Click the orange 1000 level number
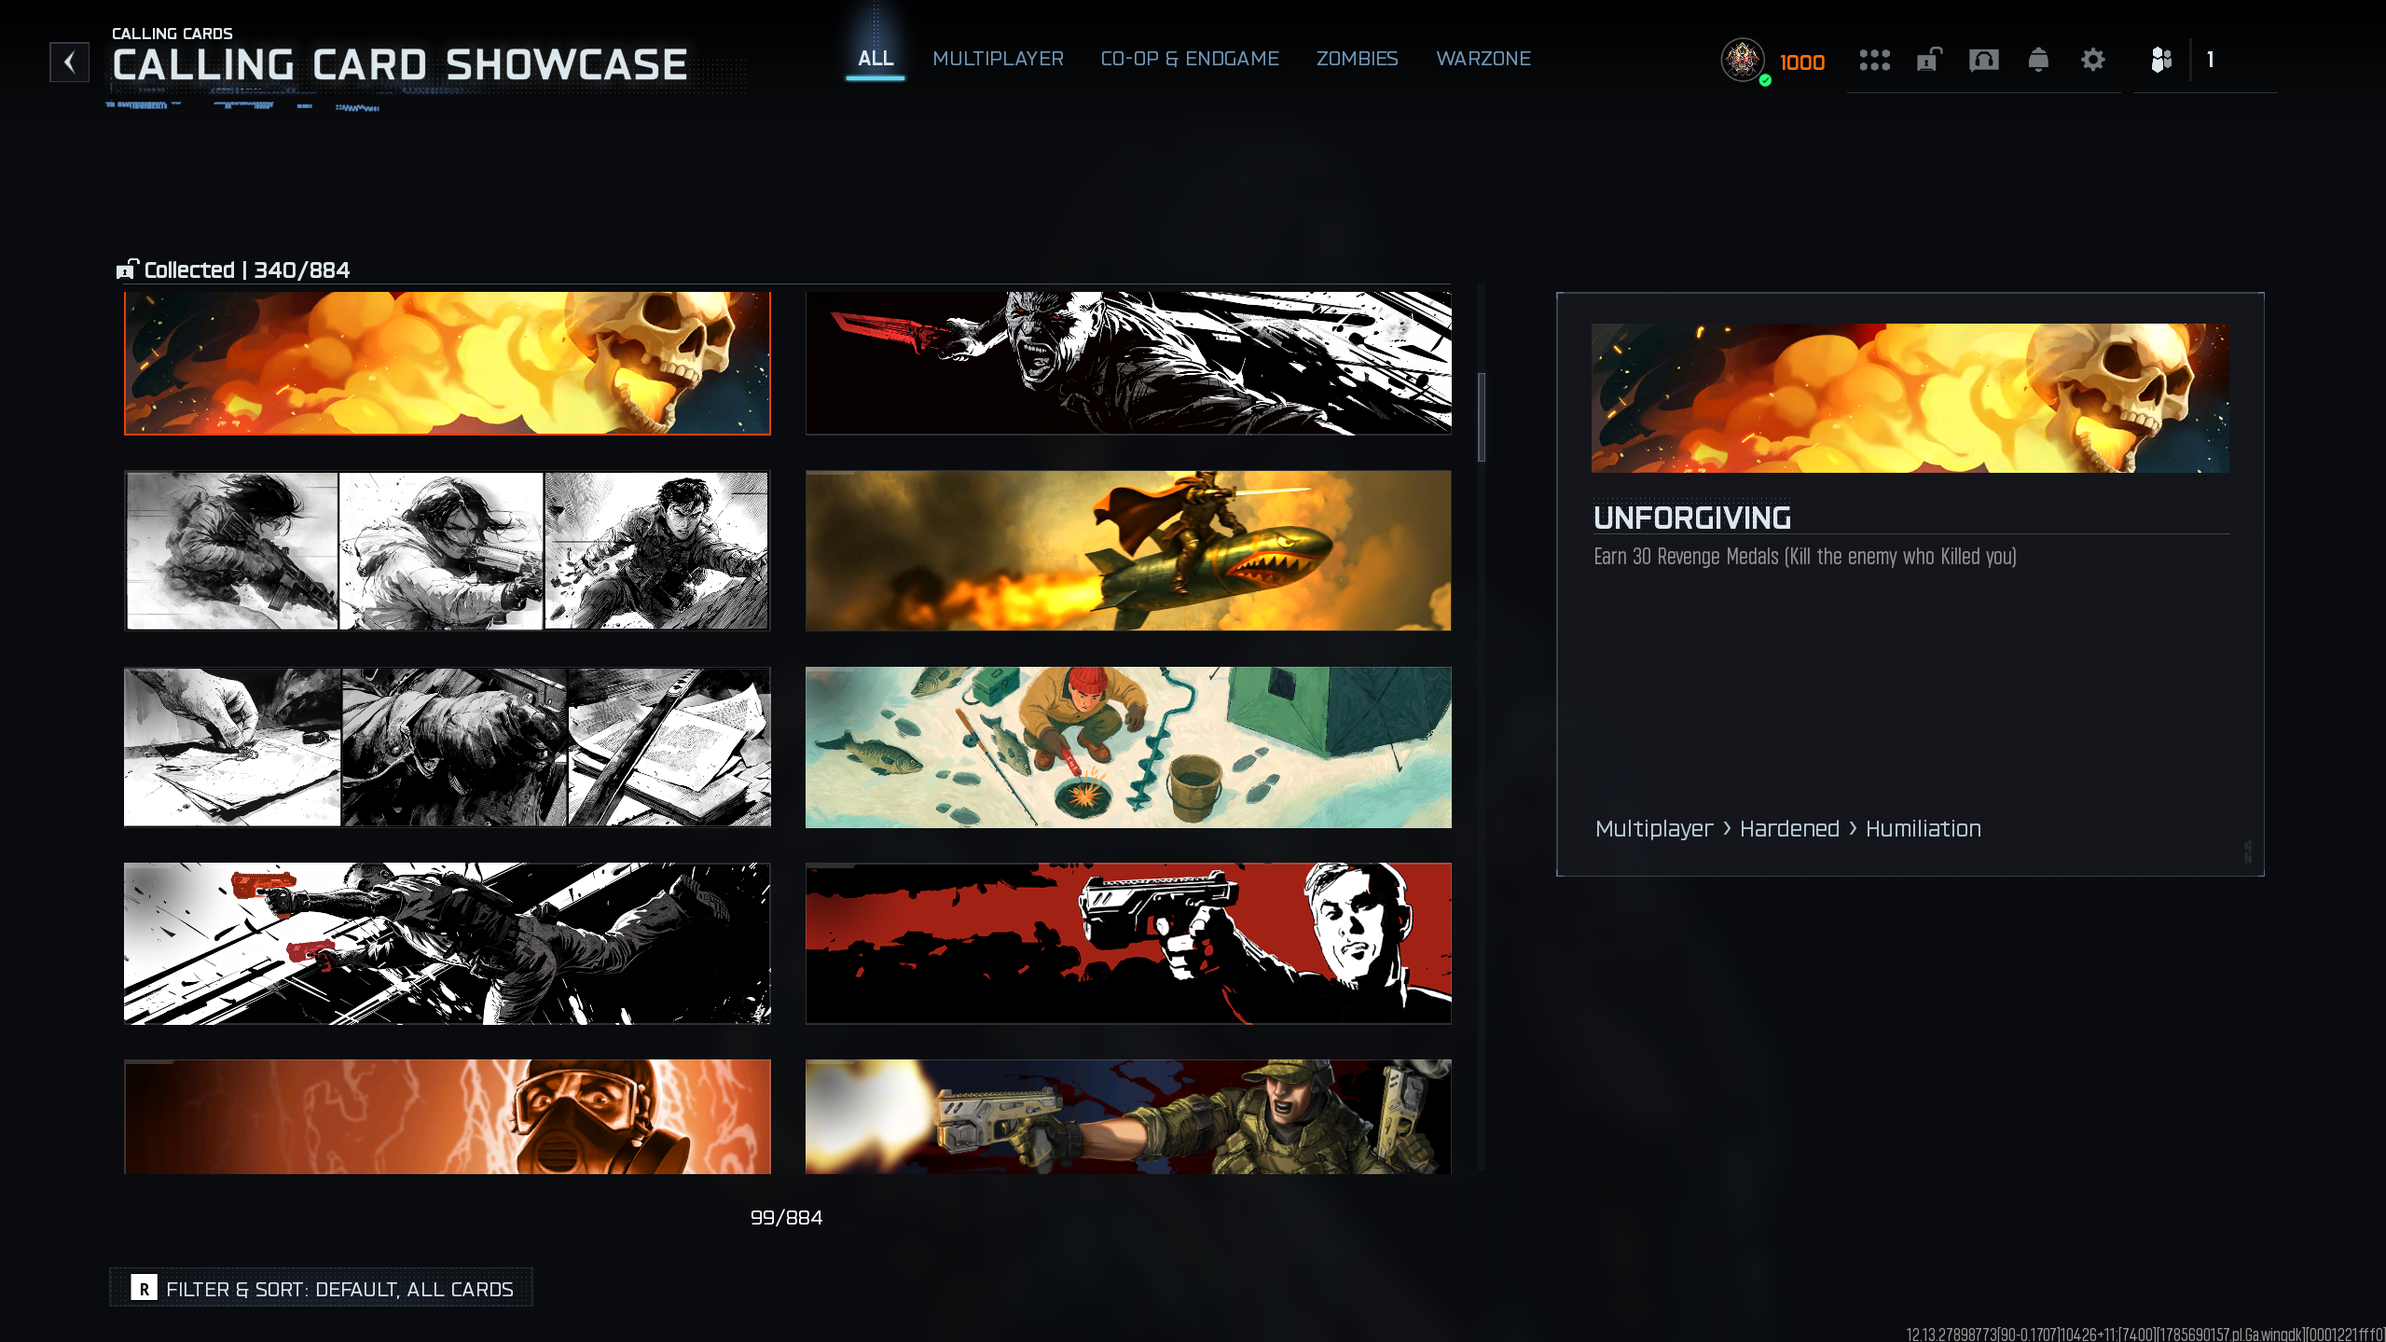This screenshot has width=2386, height=1342. [1802, 62]
